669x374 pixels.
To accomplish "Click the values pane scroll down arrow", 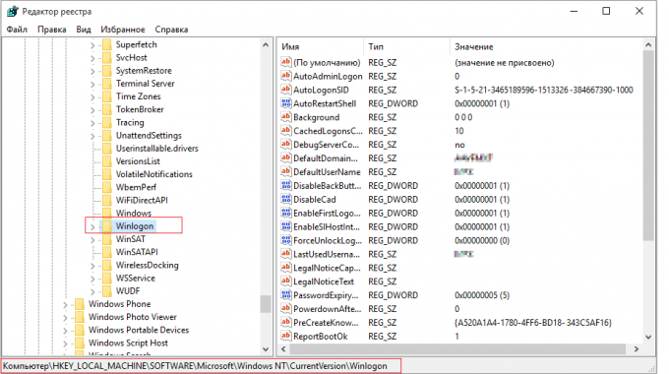I will [x=648, y=337].
